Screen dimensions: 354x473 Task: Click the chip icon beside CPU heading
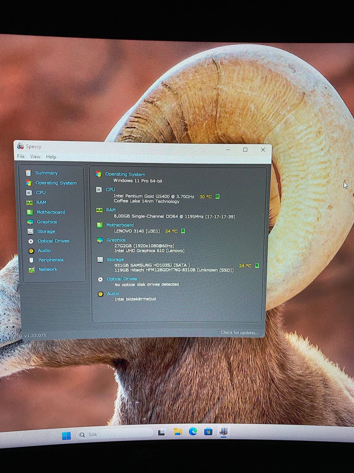[x=99, y=190]
